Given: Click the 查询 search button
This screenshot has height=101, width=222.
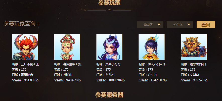Looking at the screenshot, I should (x=206, y=25).
